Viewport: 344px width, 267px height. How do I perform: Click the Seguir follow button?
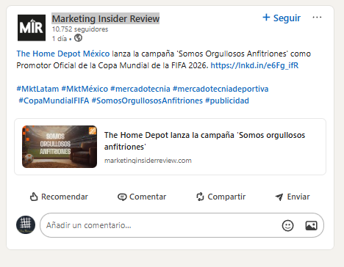(x=282, y=18)
